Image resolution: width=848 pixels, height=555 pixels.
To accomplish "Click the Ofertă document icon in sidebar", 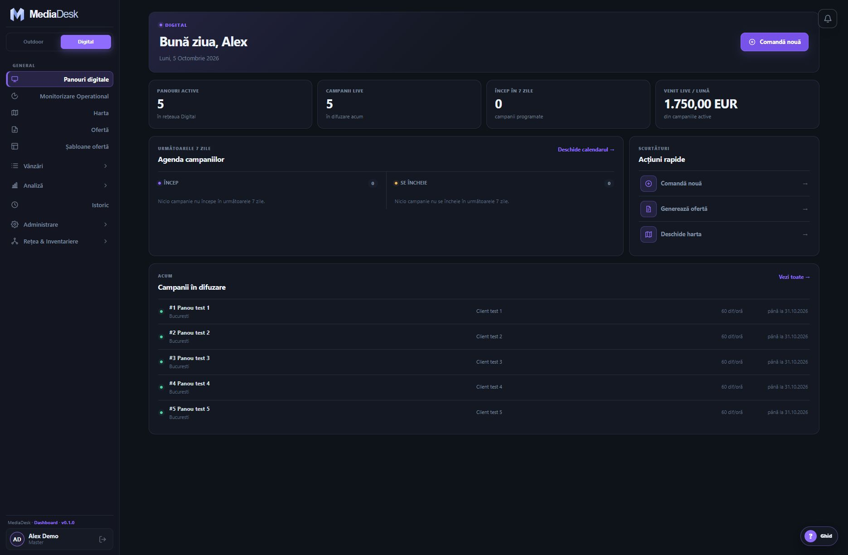I will point(15,130).
